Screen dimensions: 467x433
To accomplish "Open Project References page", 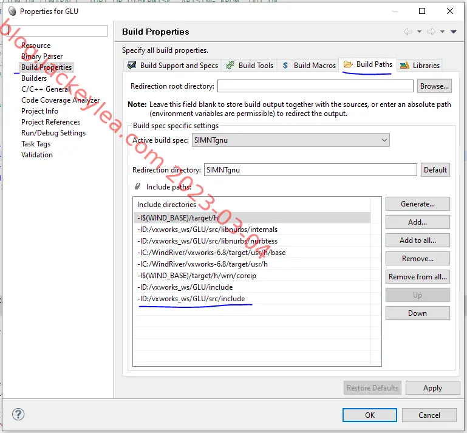I will (x=50, y=122).
